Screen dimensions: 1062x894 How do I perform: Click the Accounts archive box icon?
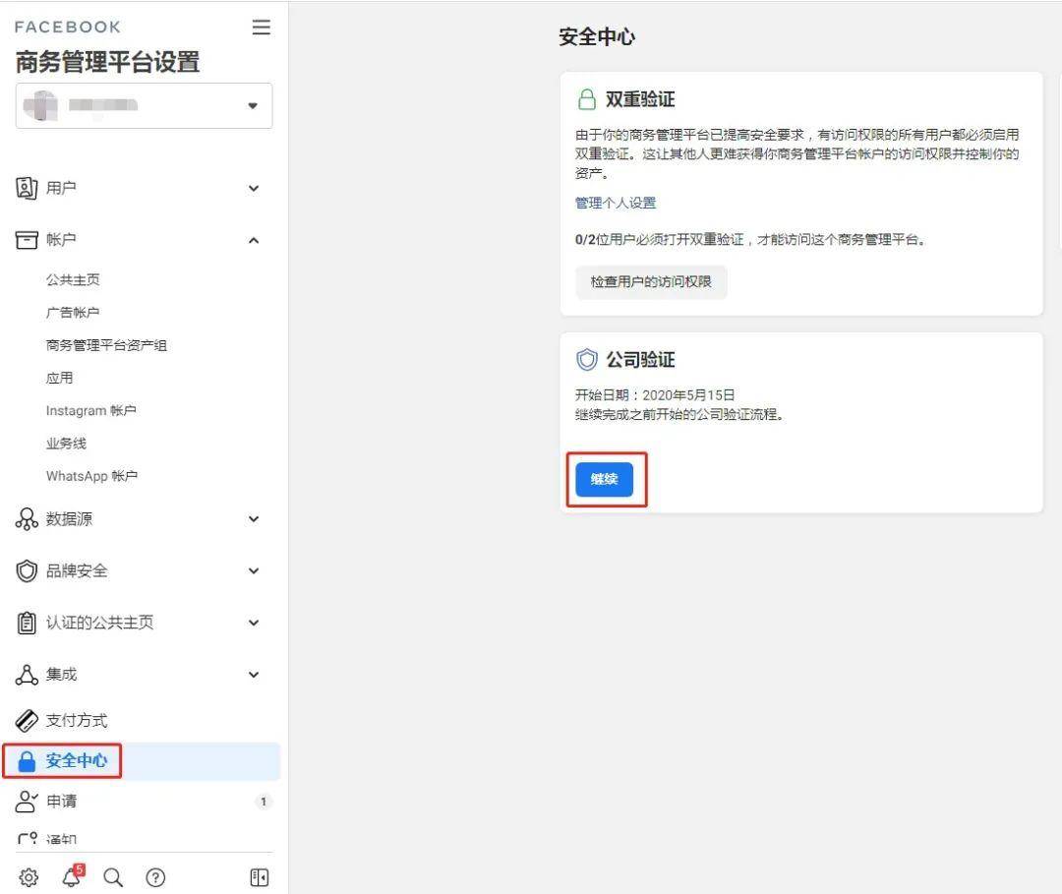(x=27, y=240)
